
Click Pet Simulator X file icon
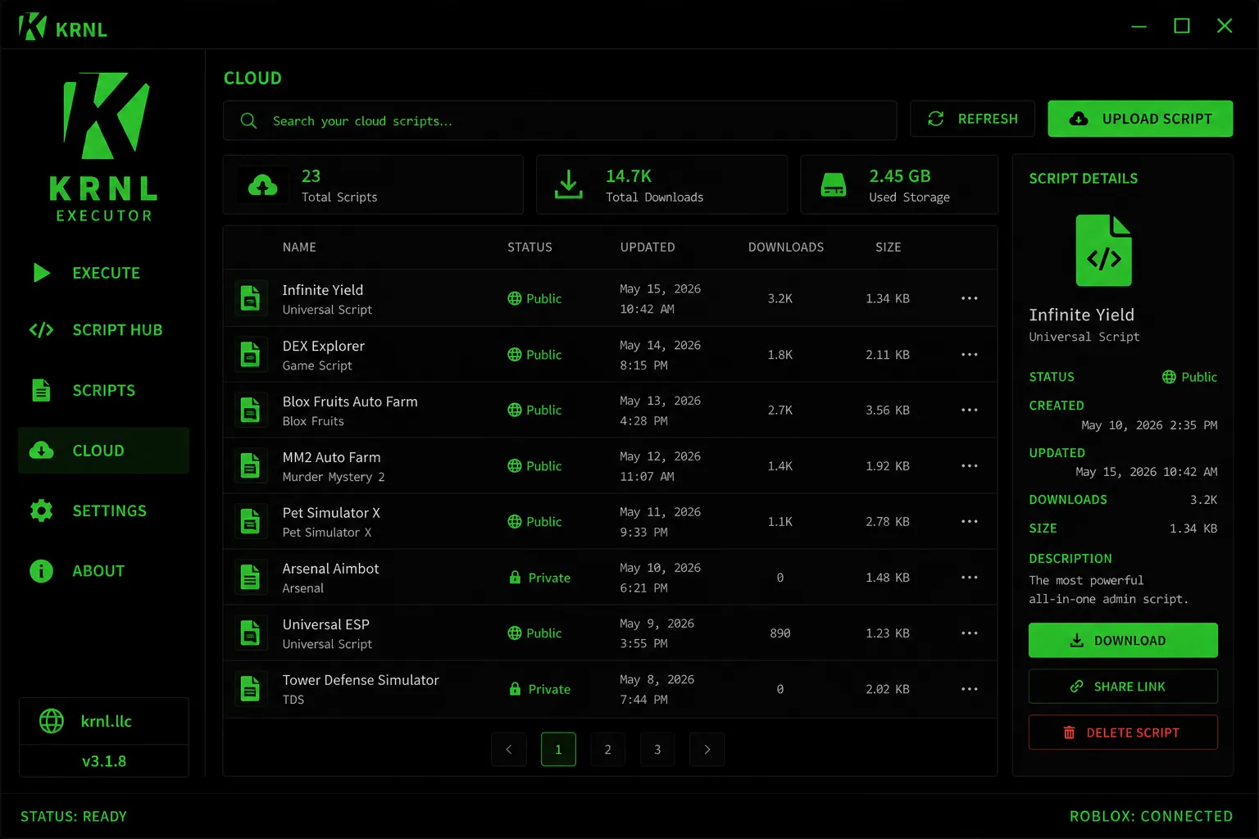tap(250, 521)
